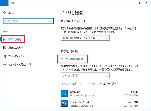Click the vertical scrollbar thumb
This screenshot has width=151, height=111.
(x=150, y=24)
